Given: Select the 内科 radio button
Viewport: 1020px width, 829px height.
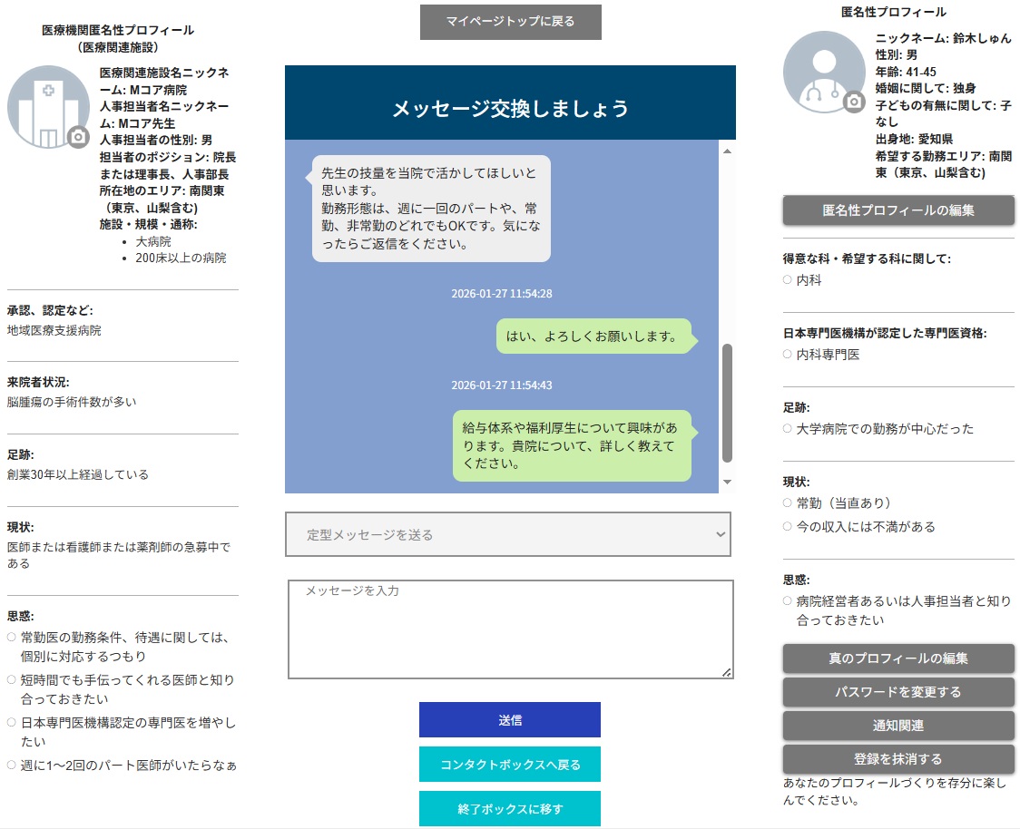Looking at the screenshot, I should click(x=785, y=280).
